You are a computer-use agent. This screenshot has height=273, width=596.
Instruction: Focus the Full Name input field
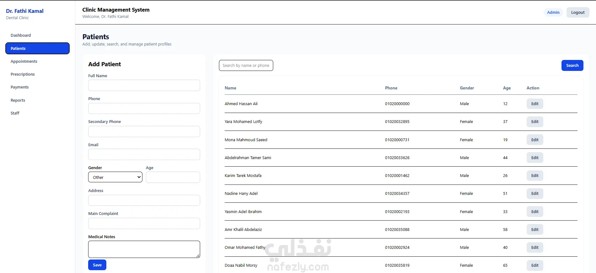pos(144,85)
